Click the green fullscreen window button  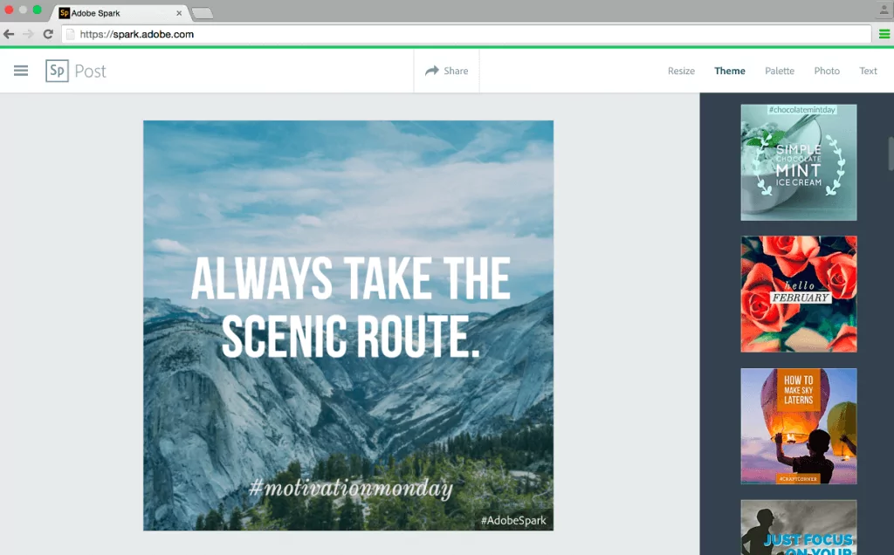(x=37, y=10)
